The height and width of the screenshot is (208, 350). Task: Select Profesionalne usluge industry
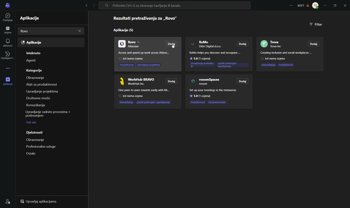click(x=41, y=147)
